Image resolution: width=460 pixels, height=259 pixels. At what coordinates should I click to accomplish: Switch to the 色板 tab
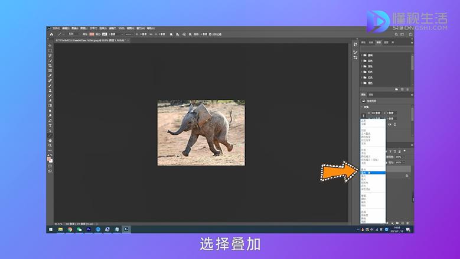pos(371,43)
